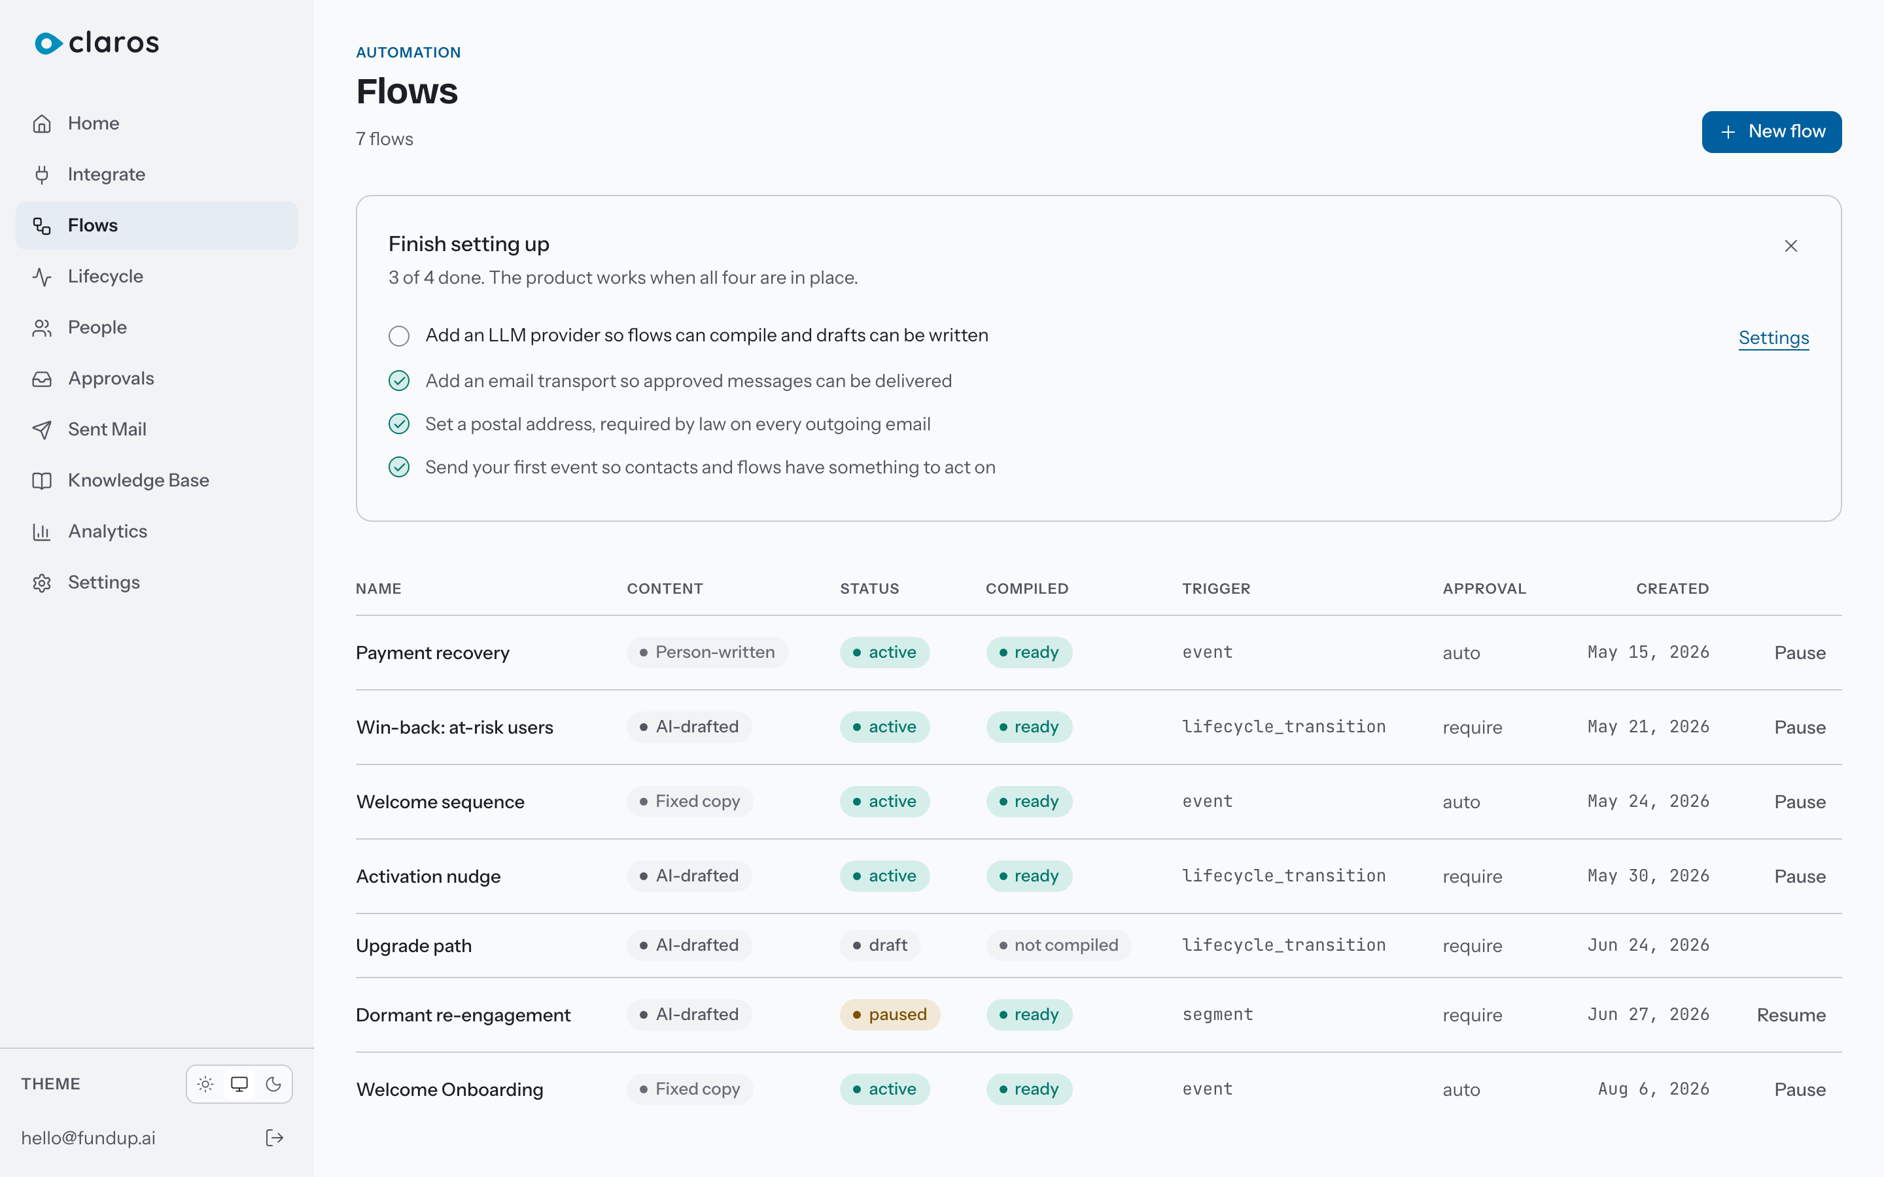Click the Analytics bar chart icon
1884x1177 pixels.
tap(42, 532)
